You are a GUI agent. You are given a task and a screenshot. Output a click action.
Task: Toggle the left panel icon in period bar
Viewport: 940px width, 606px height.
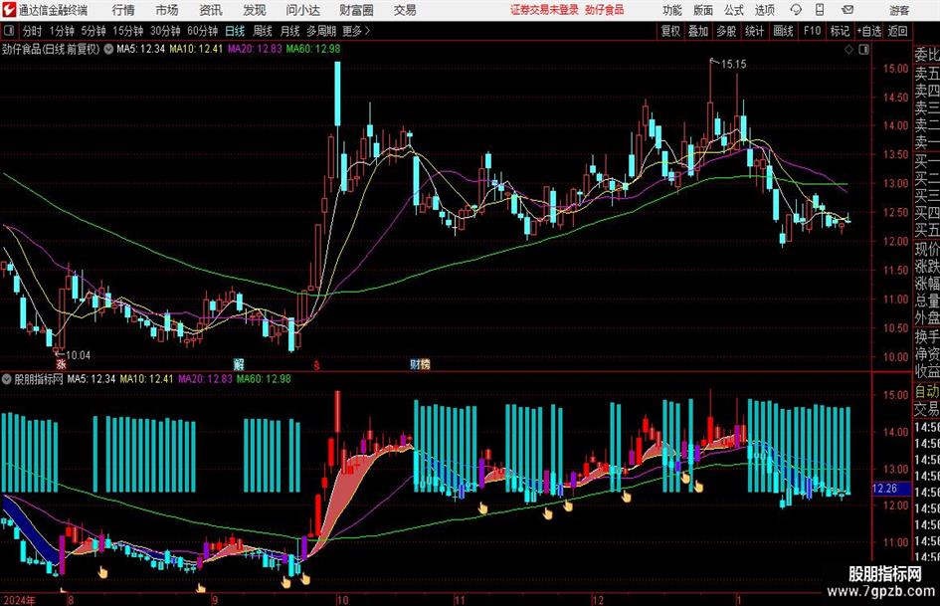[8, 31]
